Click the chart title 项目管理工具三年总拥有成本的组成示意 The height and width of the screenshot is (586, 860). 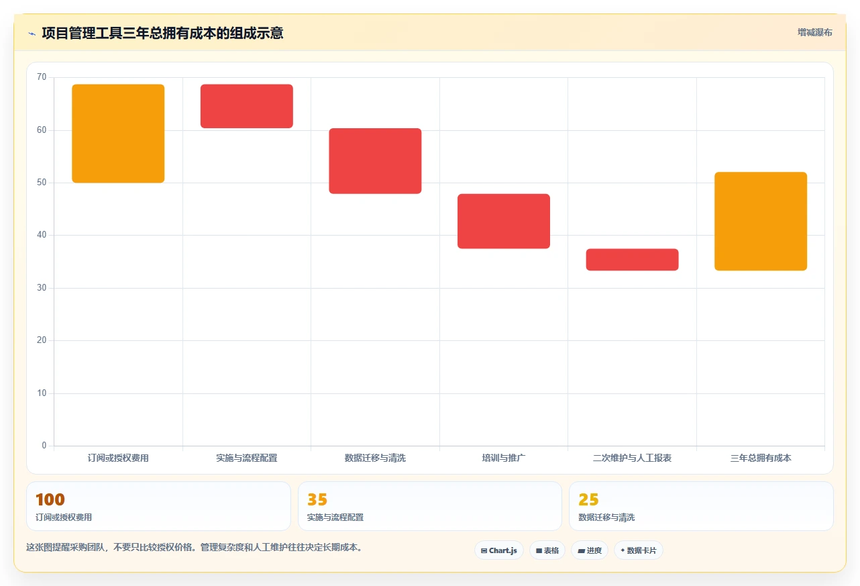(162, 33)
